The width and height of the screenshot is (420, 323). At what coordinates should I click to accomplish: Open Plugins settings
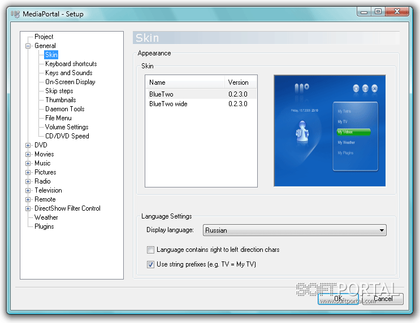44,226
